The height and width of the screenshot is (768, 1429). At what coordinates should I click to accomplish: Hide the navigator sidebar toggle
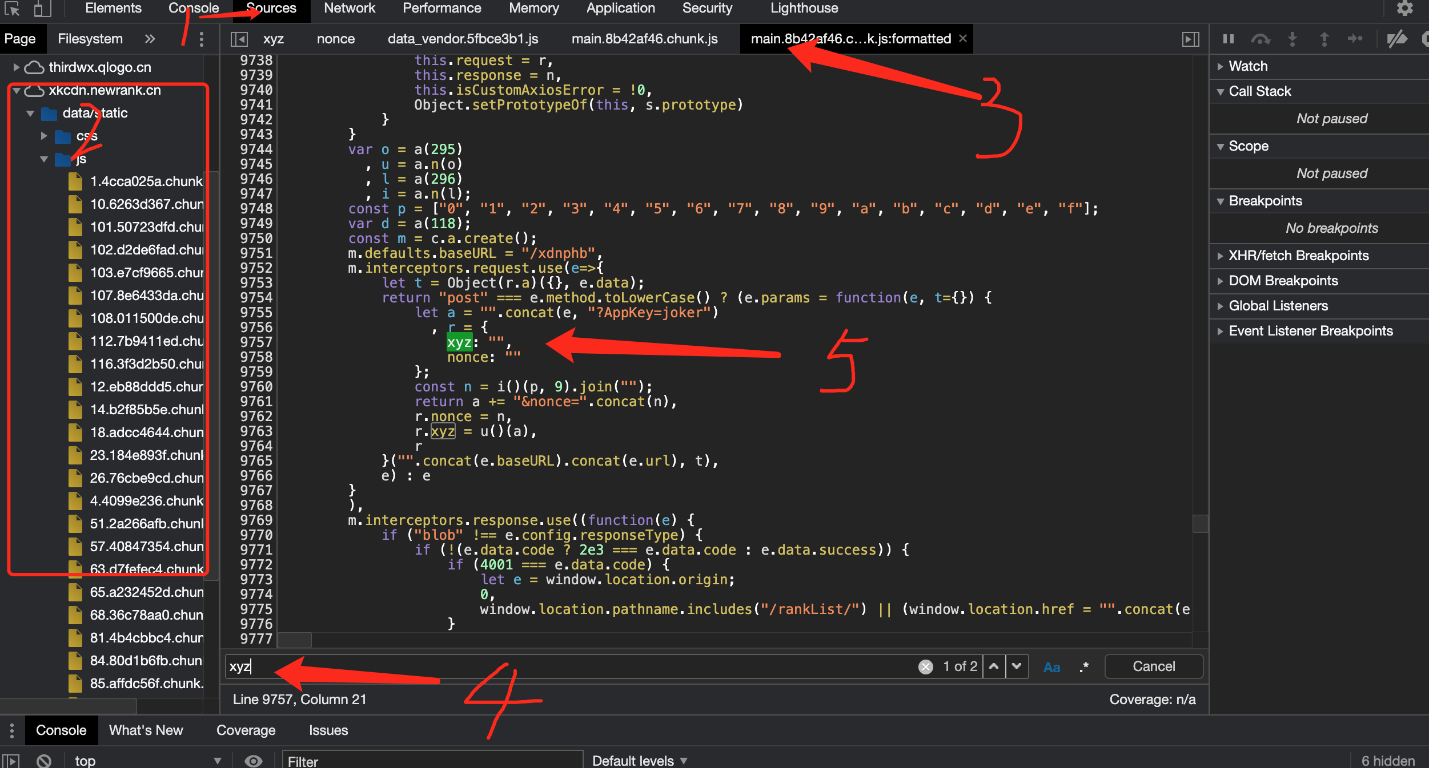click(x=239, y=39)
